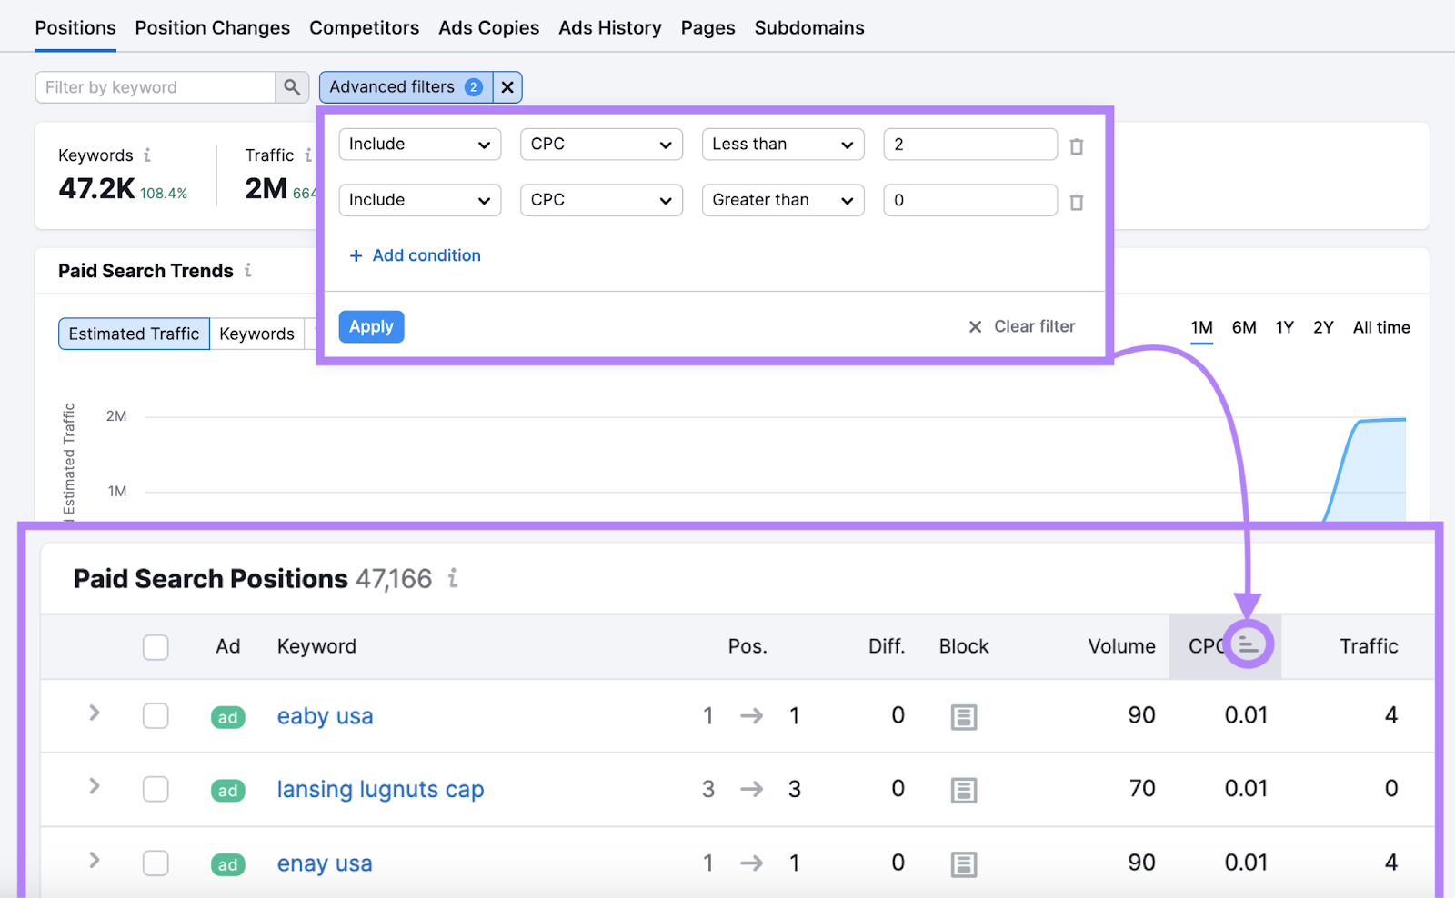1455x898 pixels.
Task: Apply the advanced filters
Action: coord(371,326)
